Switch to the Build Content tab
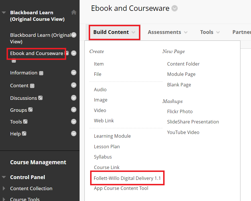 pos(111,32)
